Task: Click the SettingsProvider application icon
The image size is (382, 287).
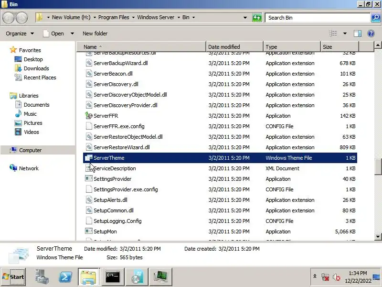Action: click(x=89, y=178)
